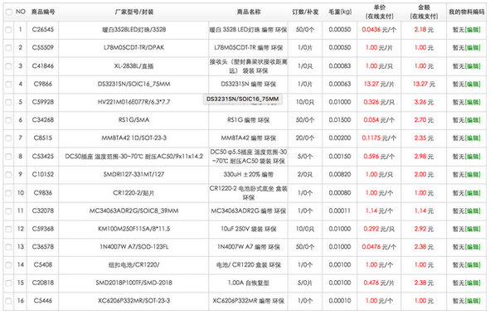
Task: Click the 20/0个 order quantity
Action: point(305,138)
